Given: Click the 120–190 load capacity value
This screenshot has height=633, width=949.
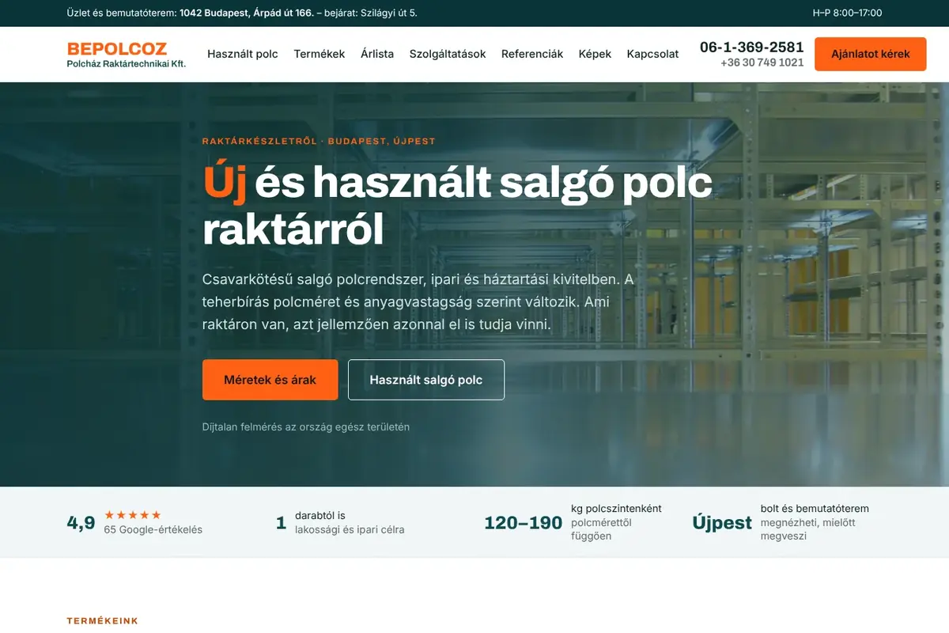Looking at the screenshot, I should (523, 522).
